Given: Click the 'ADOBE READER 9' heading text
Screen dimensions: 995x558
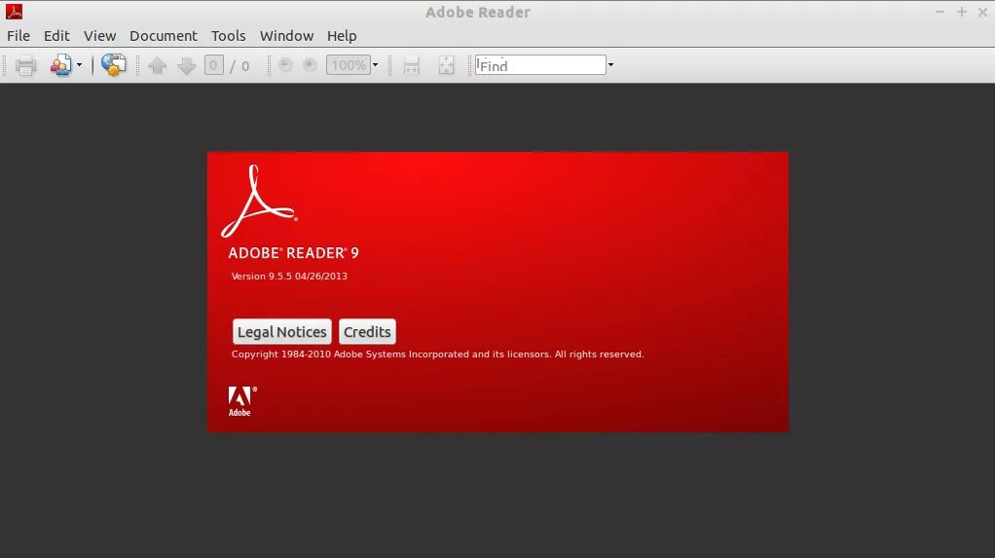Looking at the screenshot, I should pyautogui.click(x=294, y=253).
